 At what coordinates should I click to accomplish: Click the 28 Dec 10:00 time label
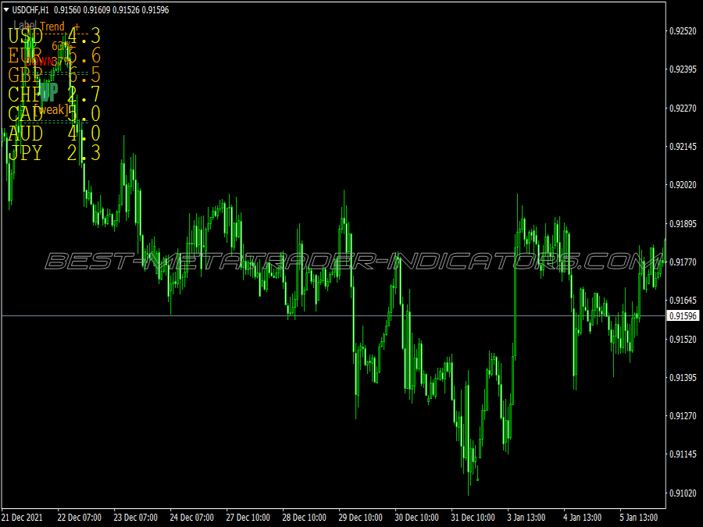pyautogui.click(x=305, y=518)
